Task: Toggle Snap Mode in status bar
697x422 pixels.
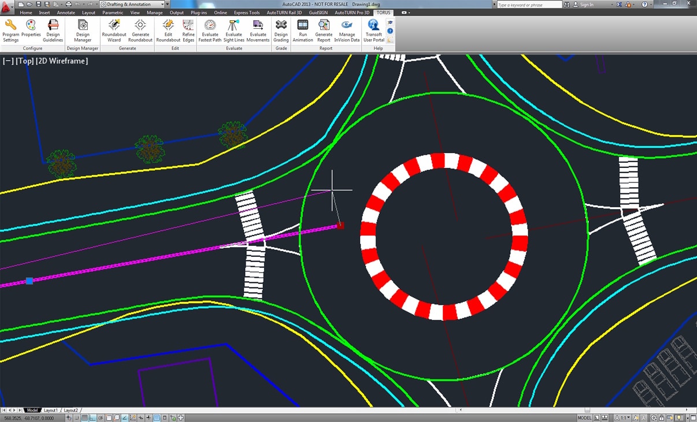Action: pyautogui.click(x=77, y=418)
